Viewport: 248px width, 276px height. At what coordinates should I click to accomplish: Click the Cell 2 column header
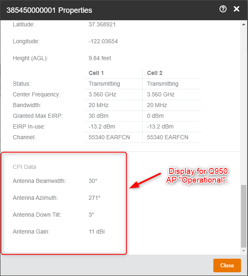pos(155,73)
